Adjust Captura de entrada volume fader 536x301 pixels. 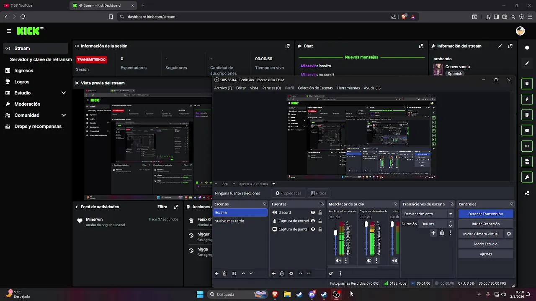366,224
